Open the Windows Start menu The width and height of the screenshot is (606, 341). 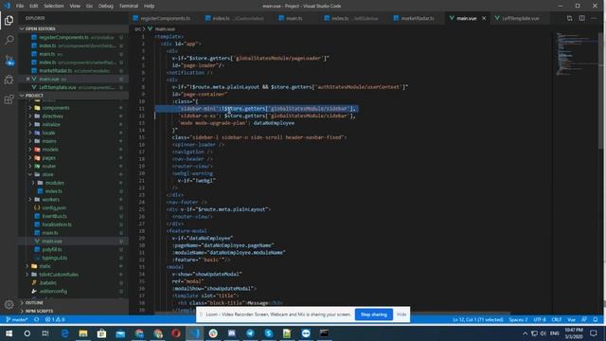click(x=9, y=333)
